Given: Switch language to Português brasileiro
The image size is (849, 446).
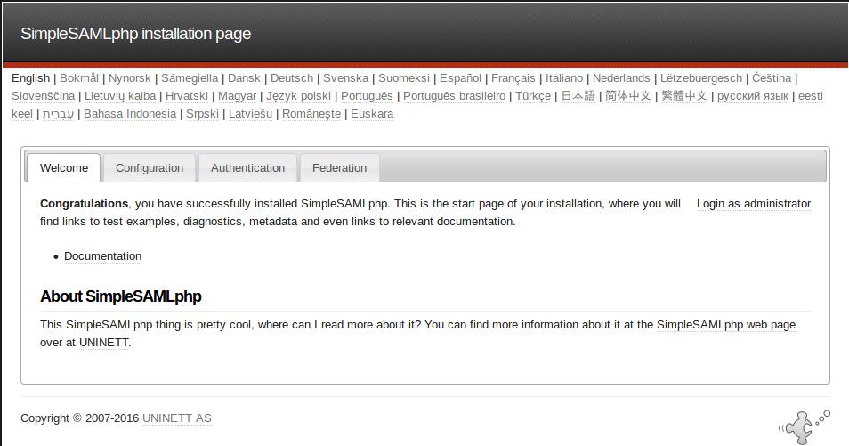Looking at the screenshot, I should (x=454, y=96).
